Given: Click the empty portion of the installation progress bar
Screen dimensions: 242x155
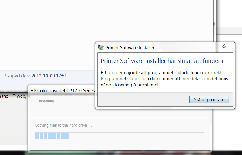Looking at the screenshot, I should click(136, 136).
